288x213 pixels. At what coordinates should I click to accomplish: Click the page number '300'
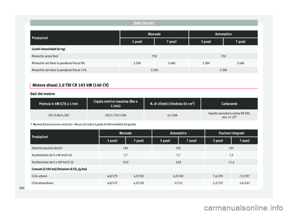click(22, 188)
